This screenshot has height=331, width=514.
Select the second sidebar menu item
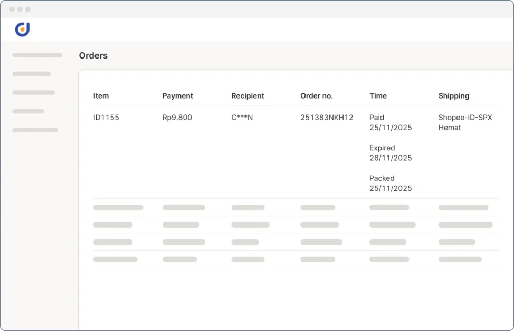pos(31,74)
